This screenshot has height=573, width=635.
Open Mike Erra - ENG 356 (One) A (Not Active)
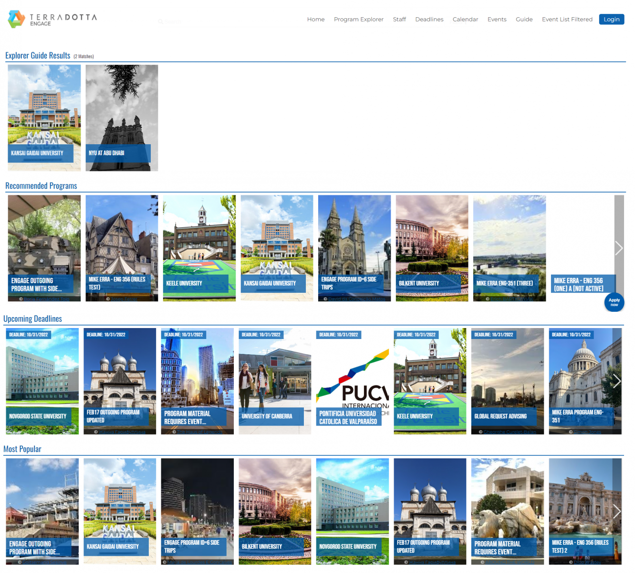pyautogui.click(x=583, y=248)
